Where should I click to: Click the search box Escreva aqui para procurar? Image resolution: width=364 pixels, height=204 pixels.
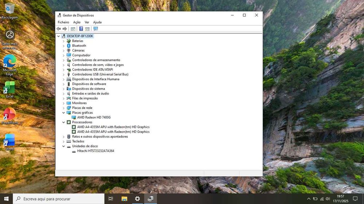click(x=59, y=199)
